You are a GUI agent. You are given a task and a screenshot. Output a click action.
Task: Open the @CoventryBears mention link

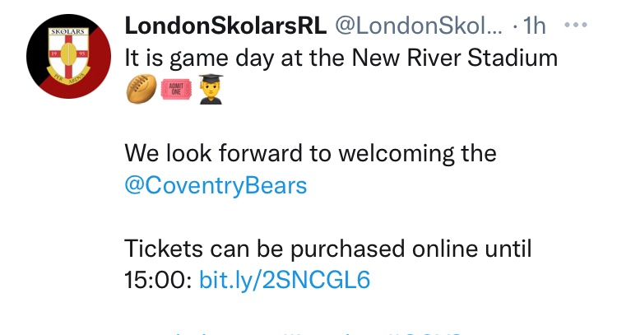[216, 185]
